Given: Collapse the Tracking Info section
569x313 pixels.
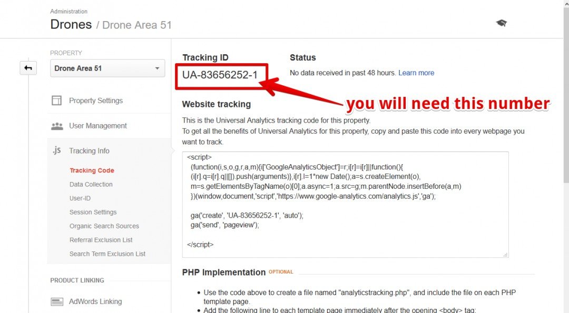Looking at the screenshot, I should 89,150.
